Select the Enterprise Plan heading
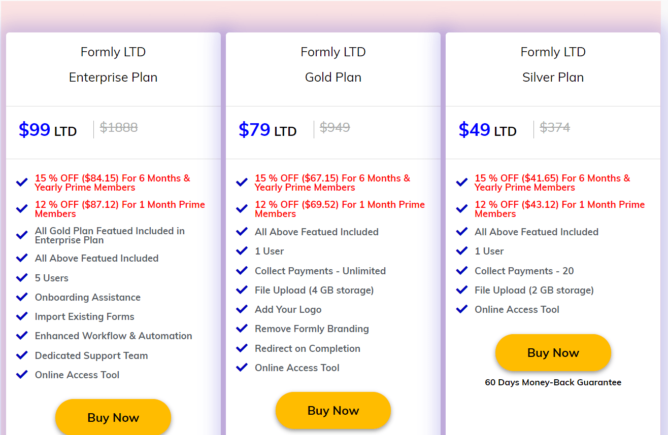The width and height of the screenshot is (668, 435). coord(113,77)
